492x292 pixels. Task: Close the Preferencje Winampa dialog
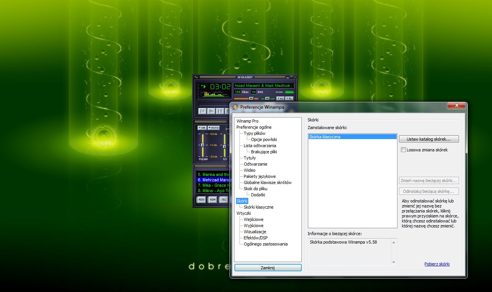457,106
